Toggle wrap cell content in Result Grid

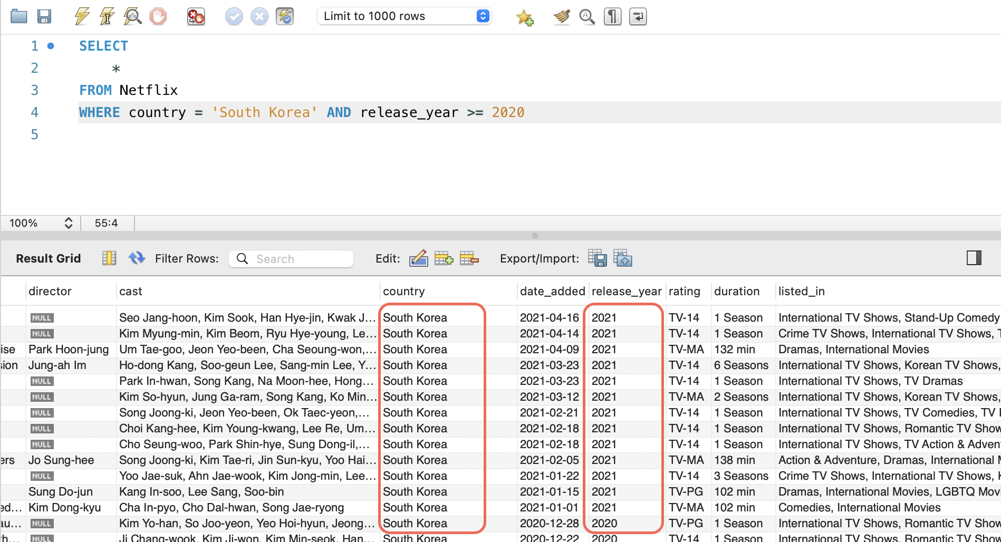(109, 258)
